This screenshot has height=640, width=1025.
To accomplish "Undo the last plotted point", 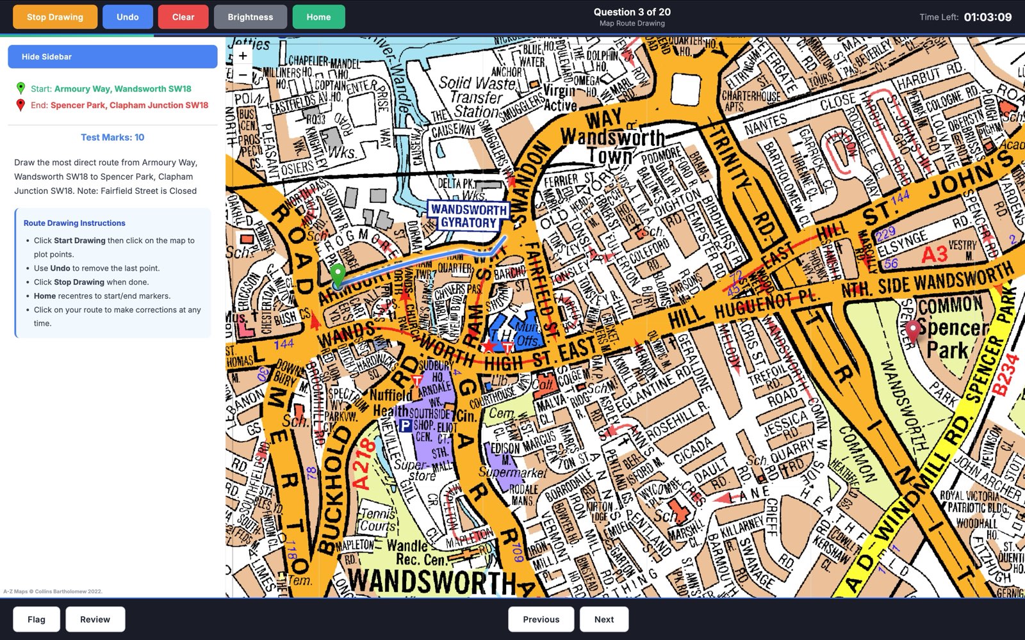I will click(127, 17).
